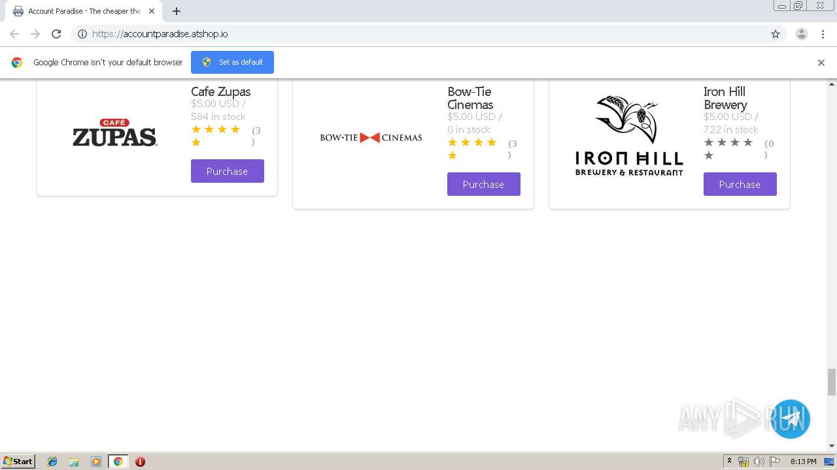837x470 pixels.
Task: Bookmark this page with the star icon
Action: [776, 34]
